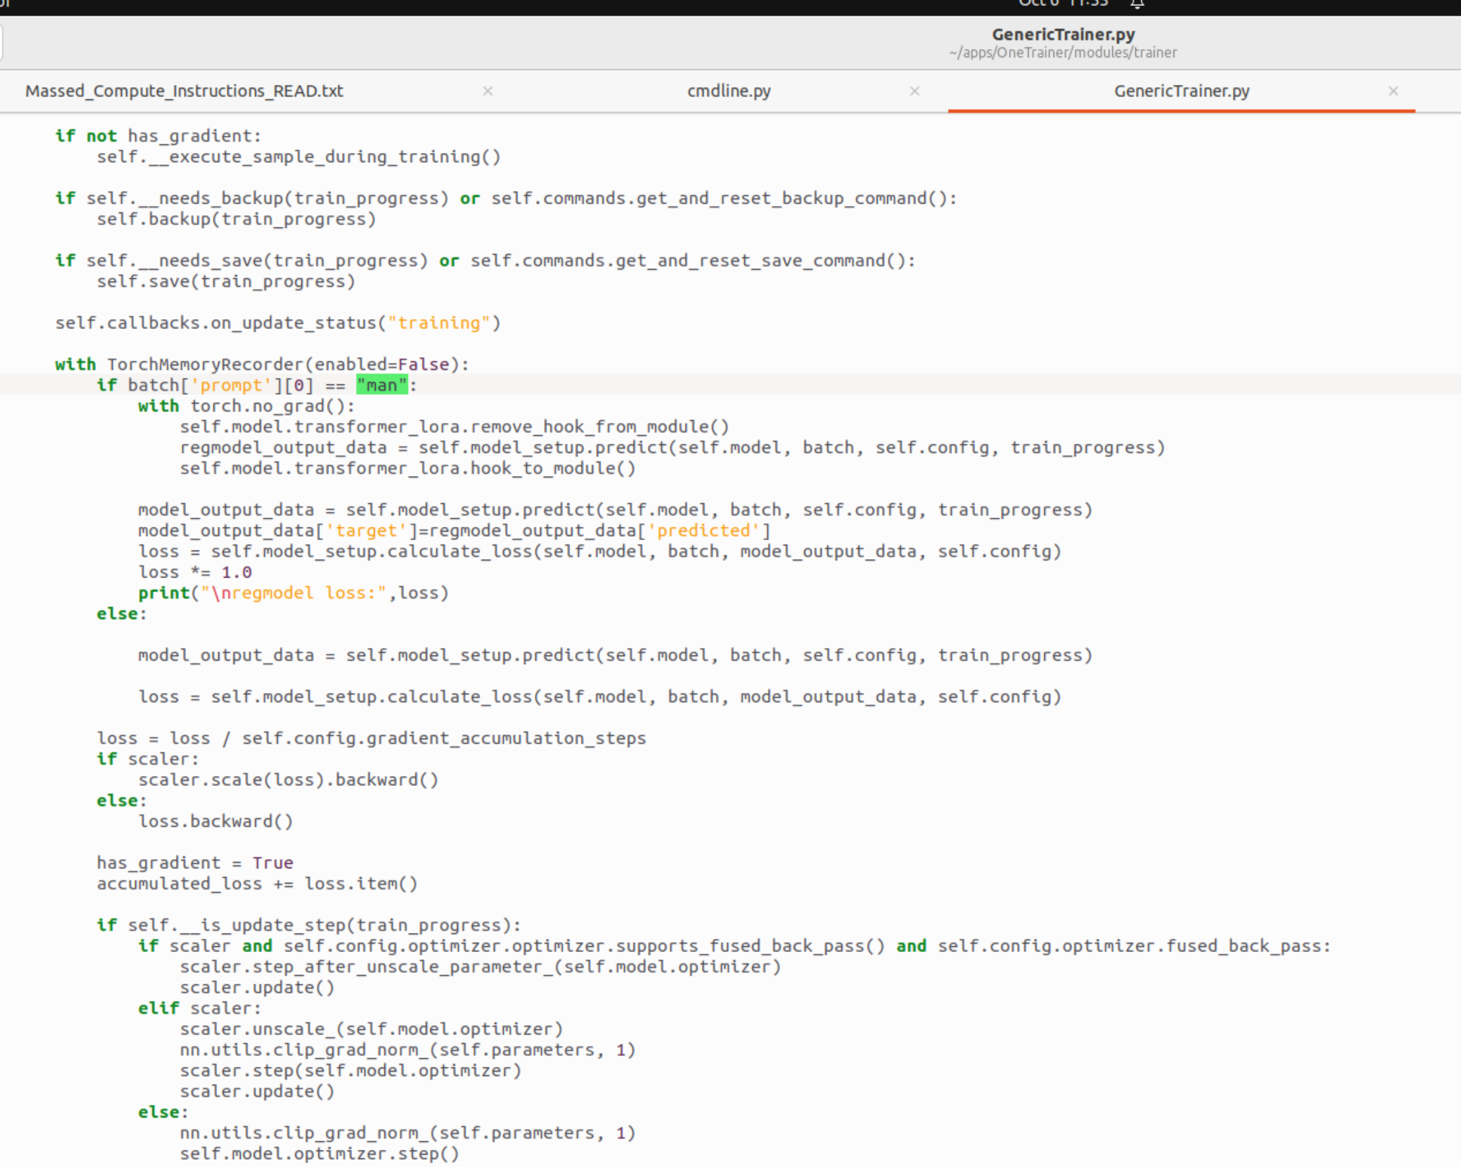Close the cmdline.py tab

pos(914,91)
